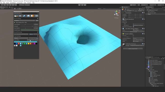Toggle the Mesh Collider enabled checkbox
The height and width of the screenshot is (92, 165).
[x=125, y=34]
